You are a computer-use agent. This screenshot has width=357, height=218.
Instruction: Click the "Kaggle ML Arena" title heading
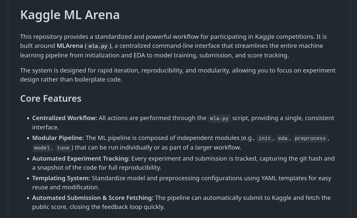click(70, 15)
